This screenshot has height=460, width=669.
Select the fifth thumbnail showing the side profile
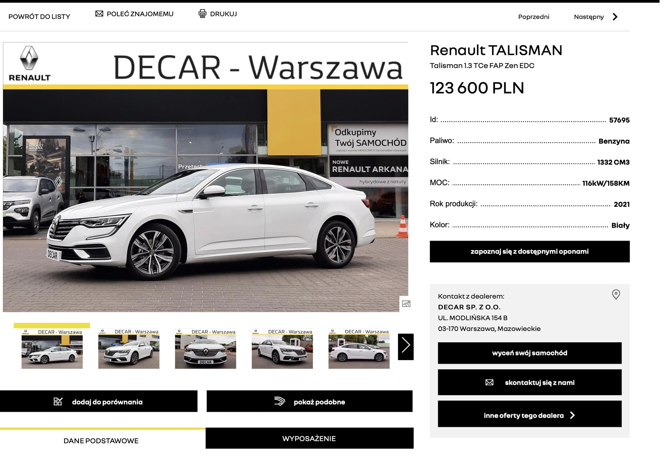pyautogui.click(x=359, y=348)
